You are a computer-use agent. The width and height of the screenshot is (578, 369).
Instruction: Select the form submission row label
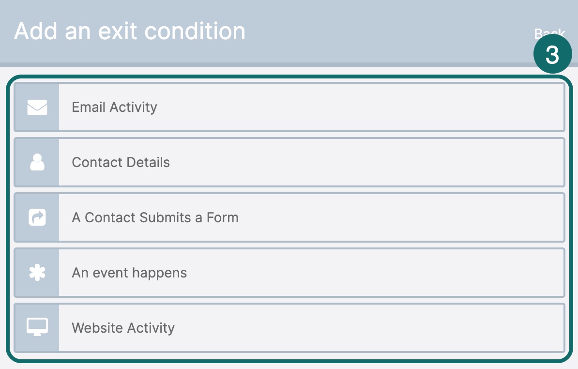155,217
